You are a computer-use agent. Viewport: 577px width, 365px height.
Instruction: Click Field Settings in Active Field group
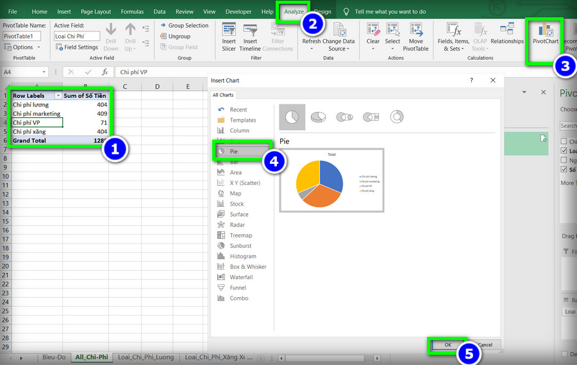[76, 47]
